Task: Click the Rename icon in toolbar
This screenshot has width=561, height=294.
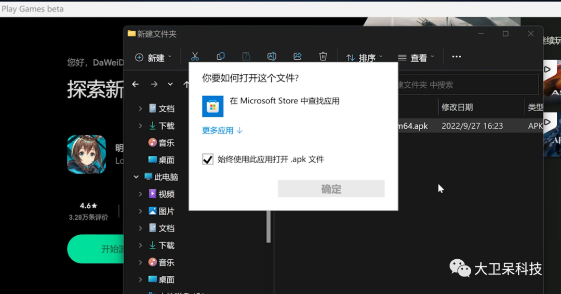Action: tap(272, 57)
